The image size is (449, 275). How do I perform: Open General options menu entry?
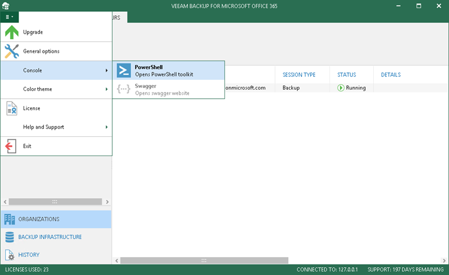pos(56,51)
